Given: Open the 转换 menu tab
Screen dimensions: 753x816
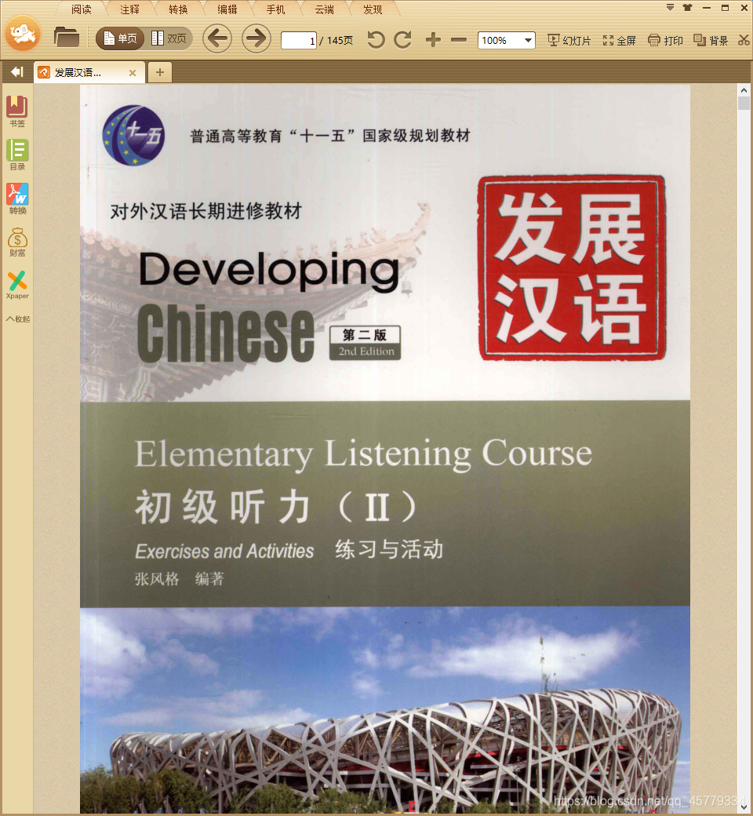Looking at the screenshot, I should click(179, 9).
